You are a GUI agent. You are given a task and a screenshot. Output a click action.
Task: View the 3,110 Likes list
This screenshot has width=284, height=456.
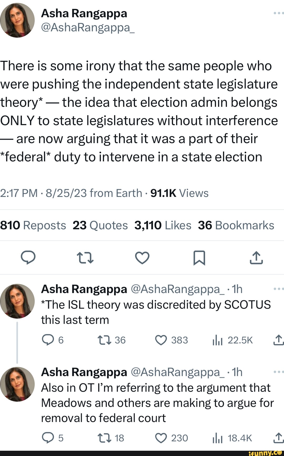click(163, 225)
